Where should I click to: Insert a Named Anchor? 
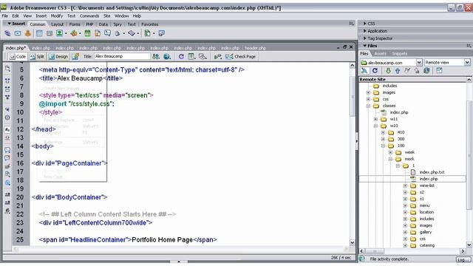28,33
